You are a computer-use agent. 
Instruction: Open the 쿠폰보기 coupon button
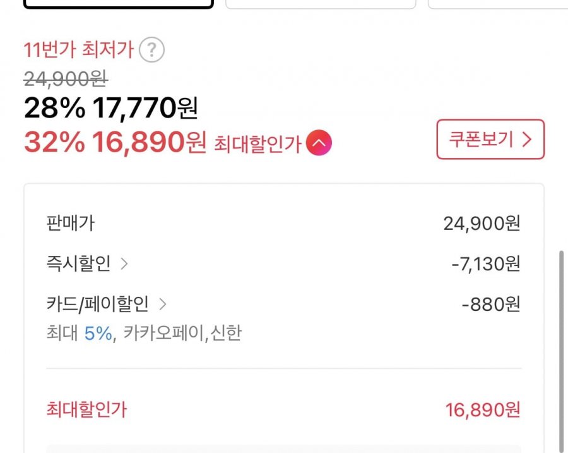(x=490, y=139)
